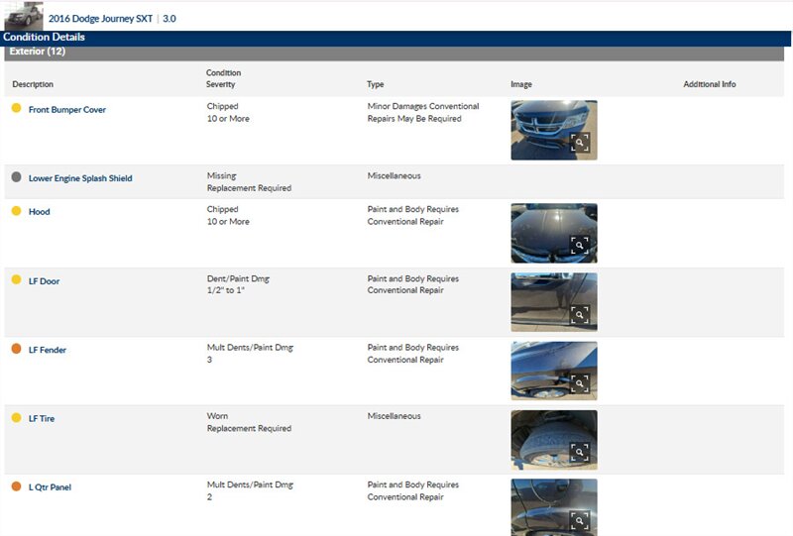The image size is (793, 536).
Task: Click the Type column header
Action: click(376, 84)
